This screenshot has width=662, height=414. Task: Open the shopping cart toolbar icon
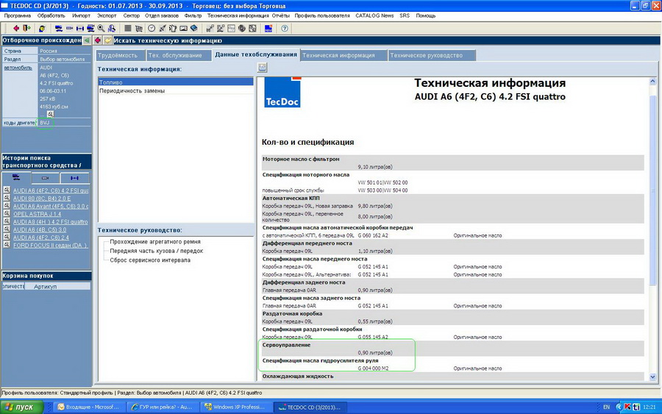click(138, 28)
